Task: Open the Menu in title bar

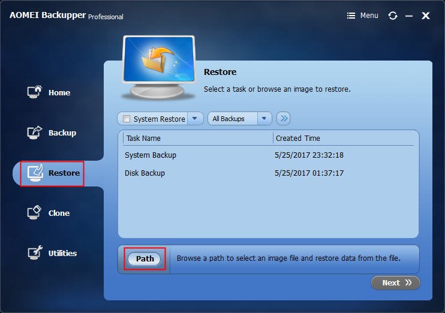Action: tap(362, 16)
